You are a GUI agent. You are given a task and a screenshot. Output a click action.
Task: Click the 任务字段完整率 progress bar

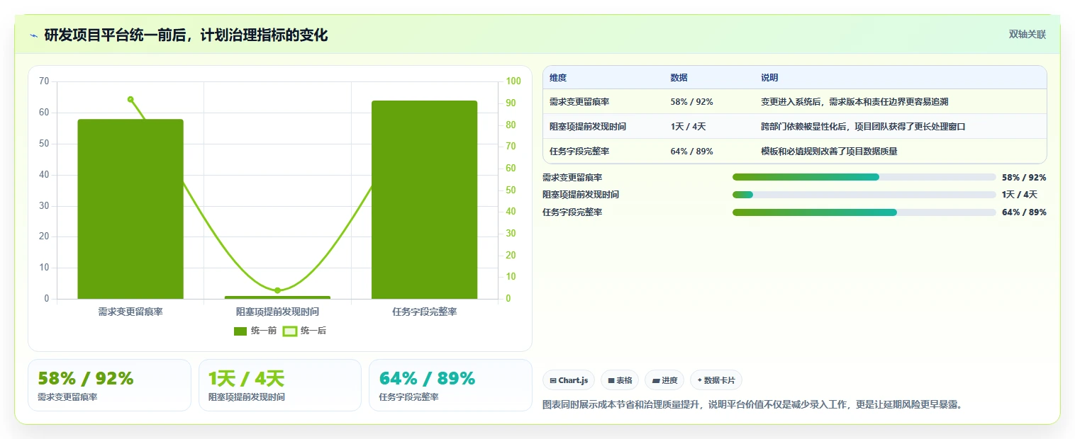pos(864,212)
